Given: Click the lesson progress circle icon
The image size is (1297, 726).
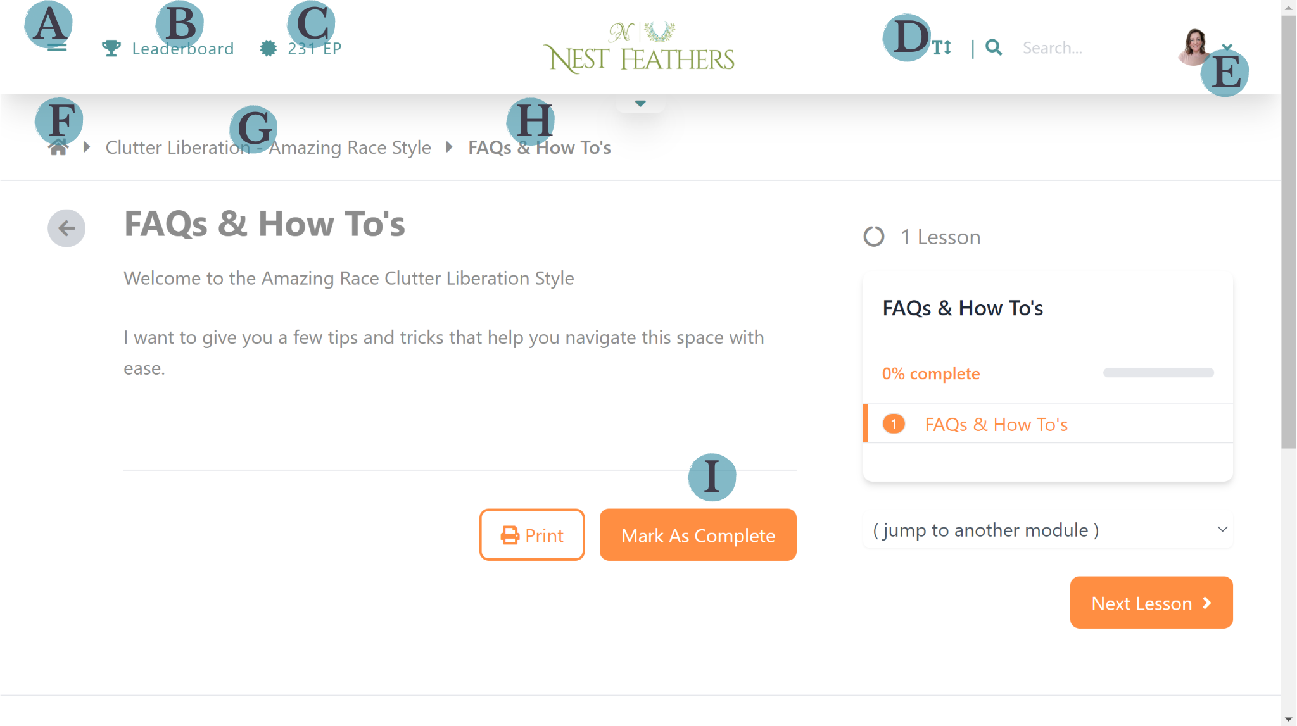Looking at the screenshot, I should [x=874, y=237].
